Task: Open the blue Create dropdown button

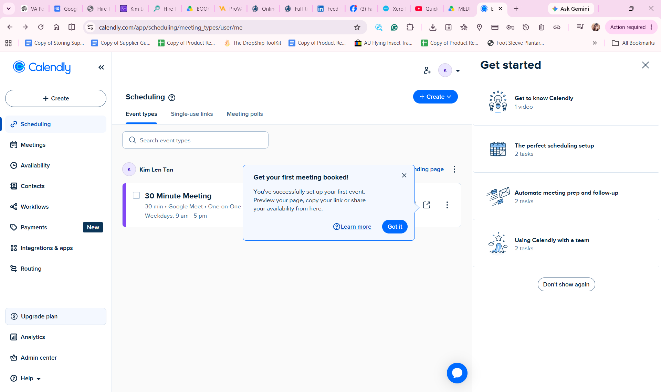Action: pos(435,97)
